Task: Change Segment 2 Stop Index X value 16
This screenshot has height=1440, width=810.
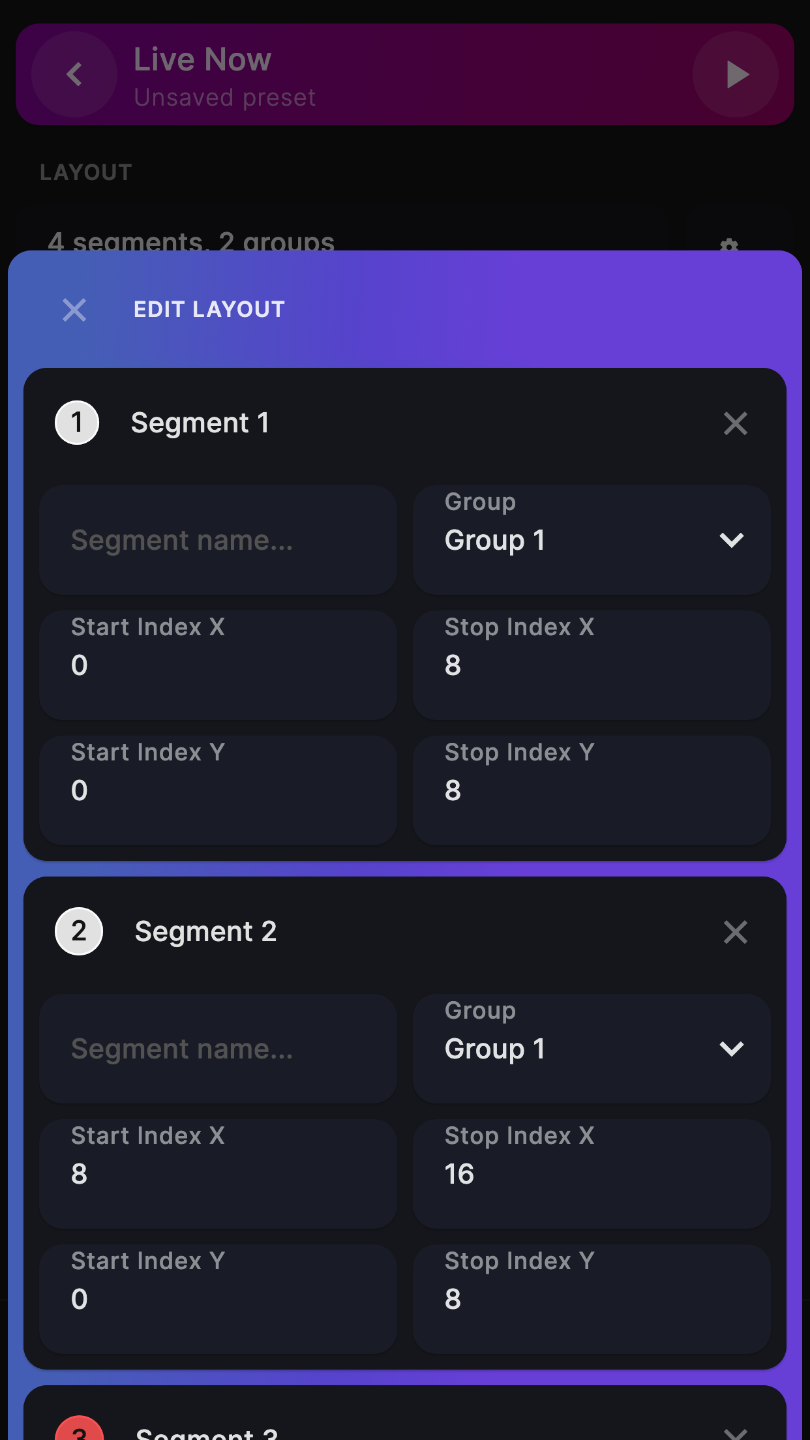Action: pyautogui.click(x=591, y=1174)
